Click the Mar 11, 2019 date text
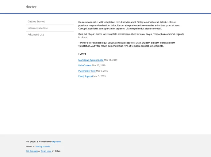 (111, 60)
